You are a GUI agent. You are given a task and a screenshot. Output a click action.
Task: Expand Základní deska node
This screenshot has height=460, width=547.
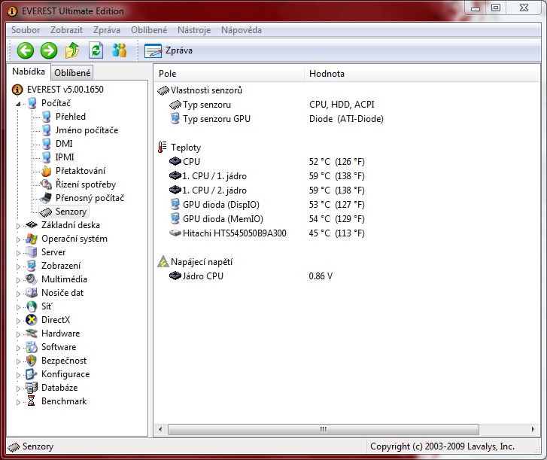[x=19, y=226]
